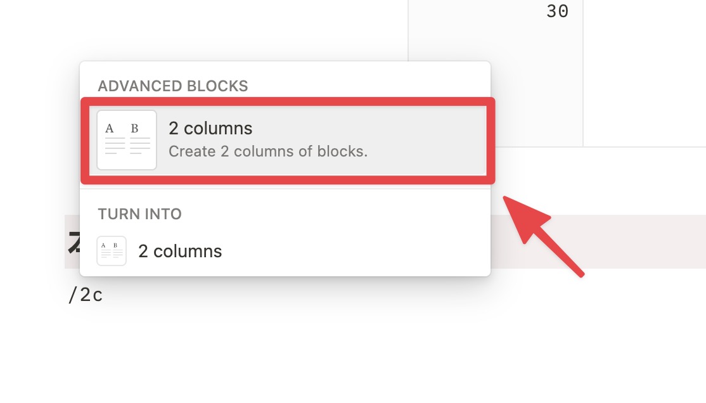
Task: Click the letter A inside the large columns icon
Action: [x=110, y=129]
